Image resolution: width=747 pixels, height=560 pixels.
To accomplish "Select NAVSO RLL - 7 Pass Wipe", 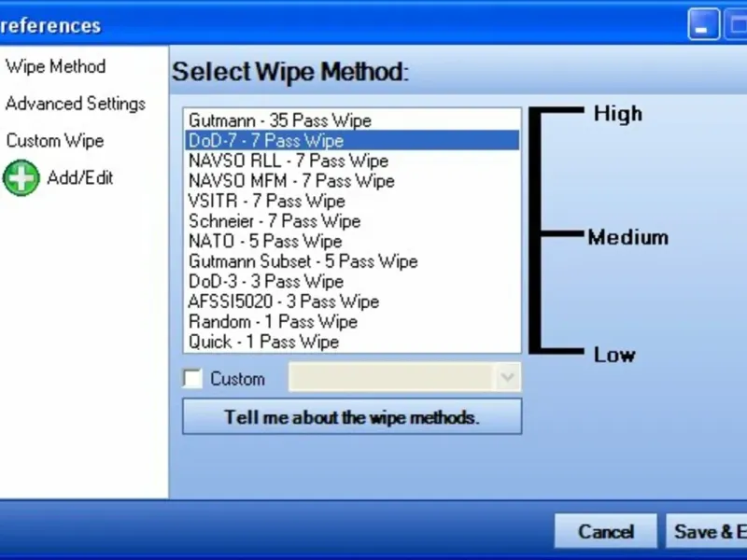I will point(352,161).
